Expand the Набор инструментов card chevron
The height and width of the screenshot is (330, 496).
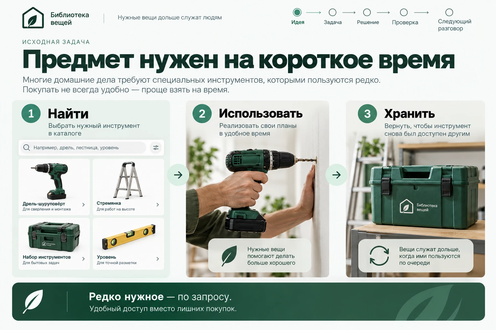83,259
